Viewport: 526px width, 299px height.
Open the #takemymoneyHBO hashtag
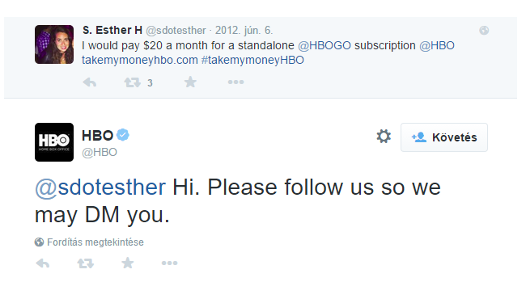[x=252, y=60]
